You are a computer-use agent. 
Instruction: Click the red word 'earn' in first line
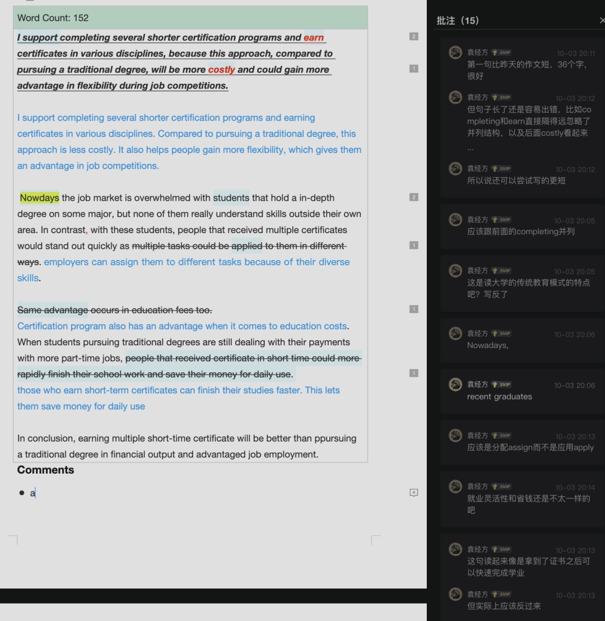click(x=314, y=38)
